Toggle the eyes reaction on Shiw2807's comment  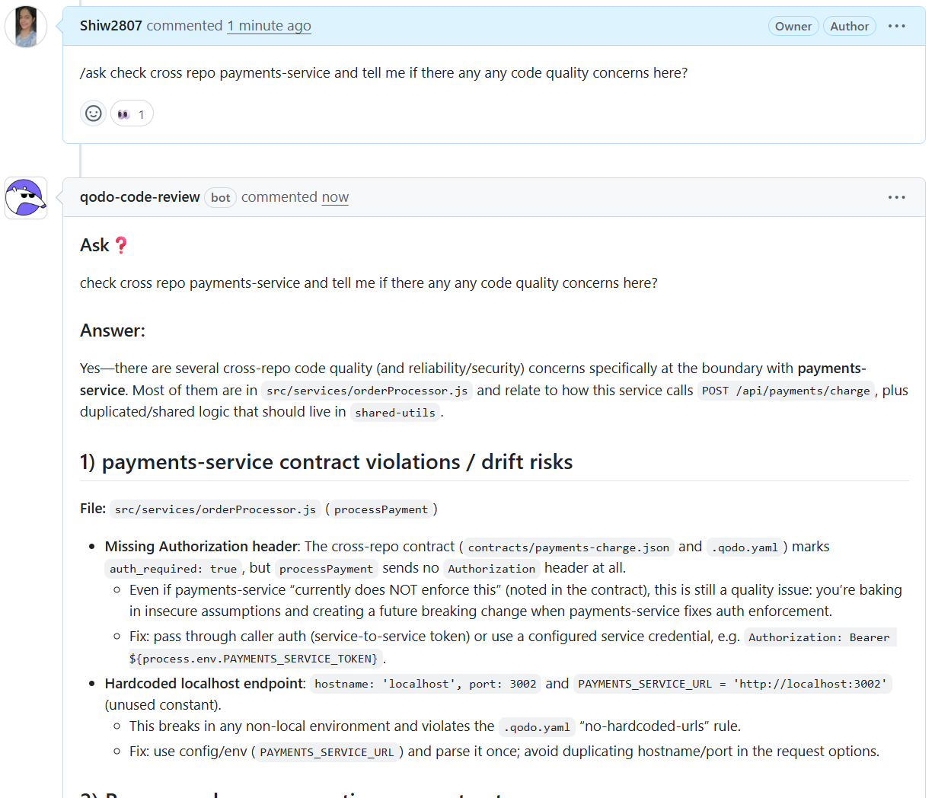click(131, 113)
